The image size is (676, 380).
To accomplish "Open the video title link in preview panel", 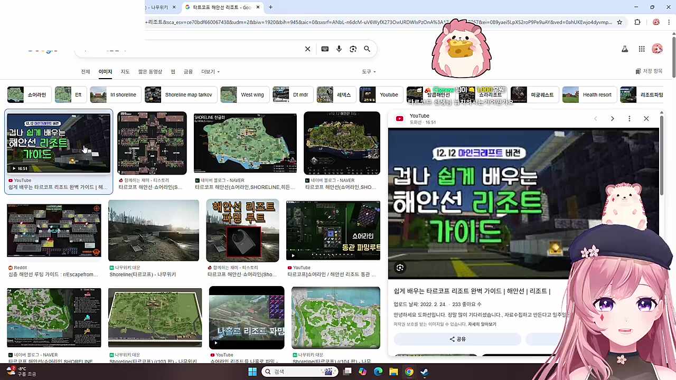I will click(472, 291).
